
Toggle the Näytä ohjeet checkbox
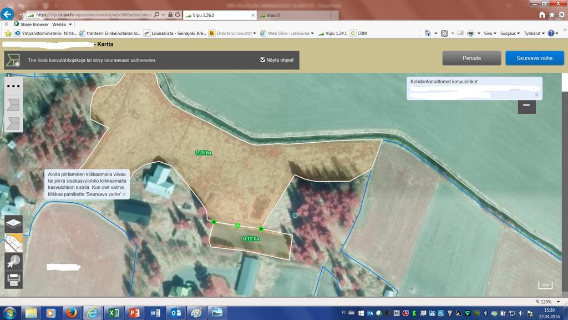(x=262, y=60)
